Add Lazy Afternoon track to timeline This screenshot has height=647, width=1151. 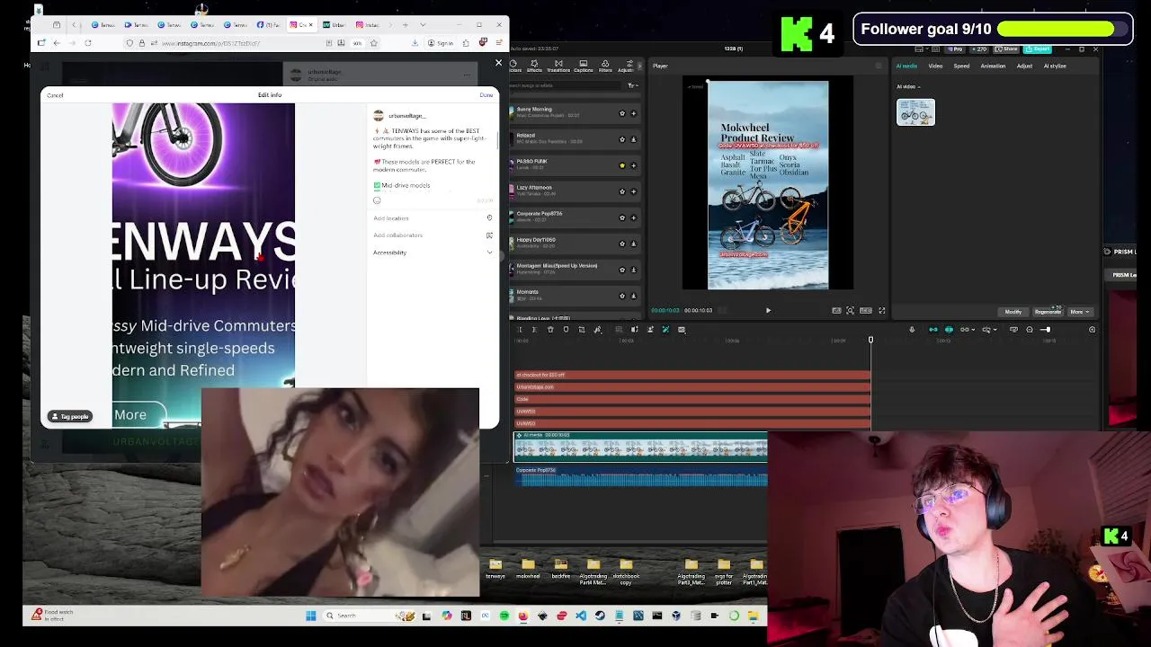coord(633,191)
